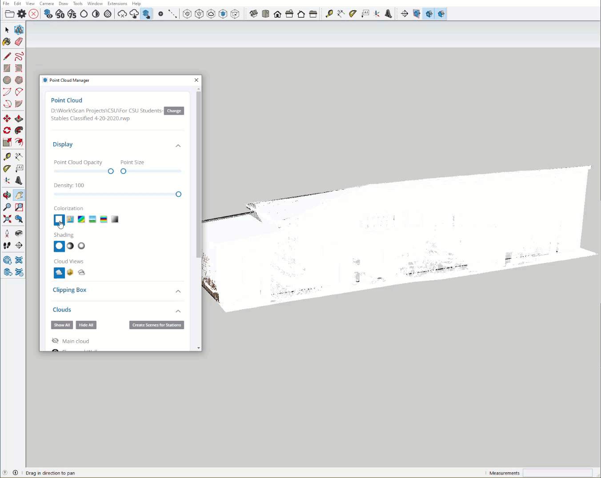
Task: Click the Measurements input box
Action: 557,473
